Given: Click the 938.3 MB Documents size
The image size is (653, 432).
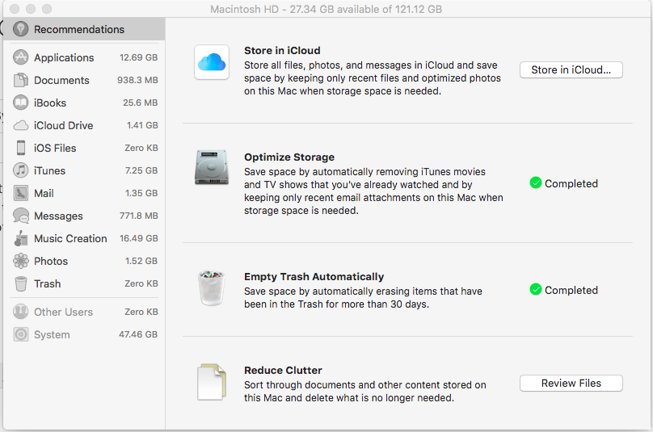Looking at the screenshot, I should click(x=137, y=80).
